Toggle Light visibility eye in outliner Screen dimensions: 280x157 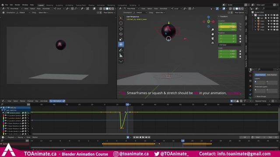[271, 27]
